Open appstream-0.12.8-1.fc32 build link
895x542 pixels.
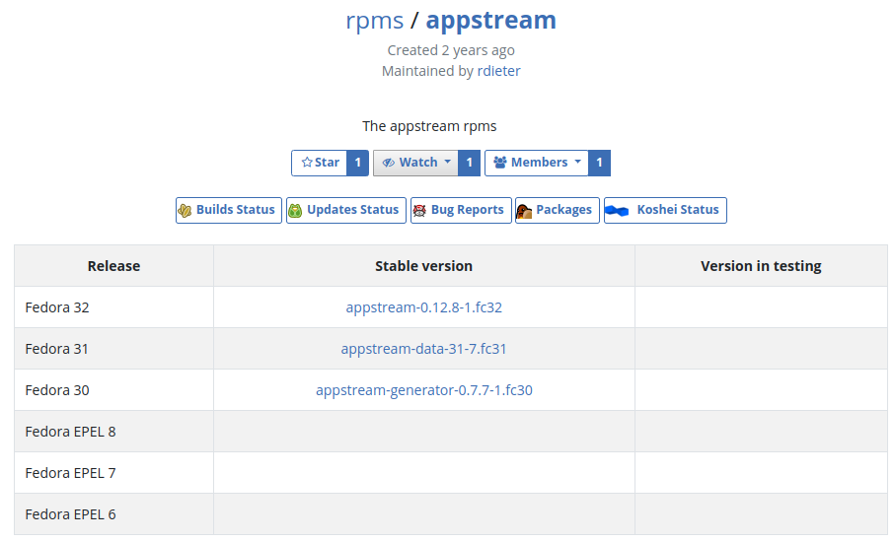tap(424, 307)
